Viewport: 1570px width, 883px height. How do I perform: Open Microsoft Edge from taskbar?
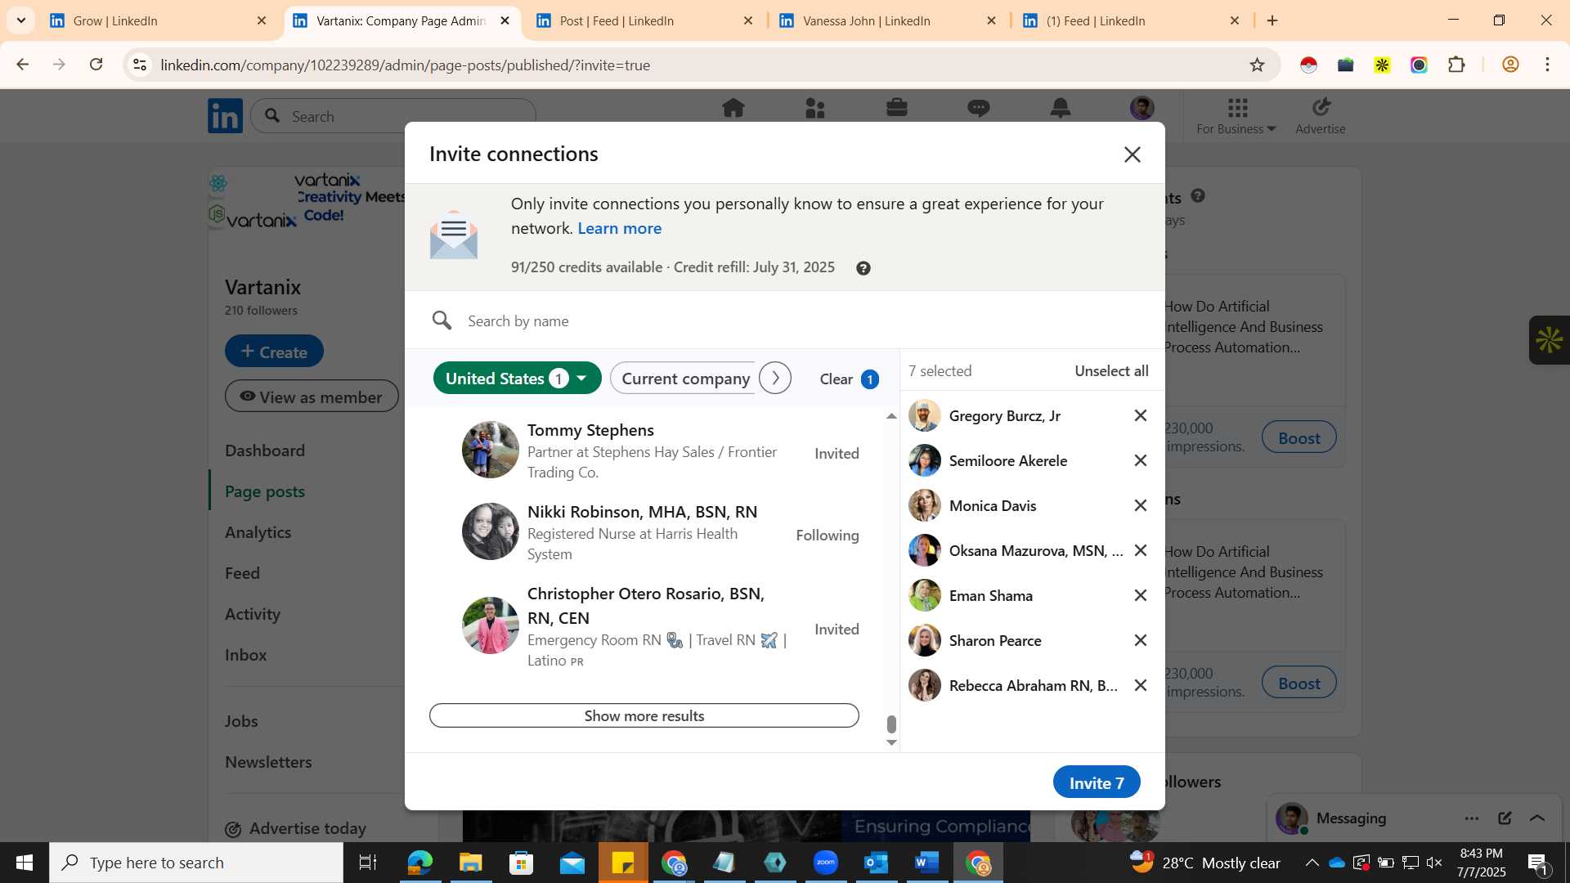pos(419,863)
